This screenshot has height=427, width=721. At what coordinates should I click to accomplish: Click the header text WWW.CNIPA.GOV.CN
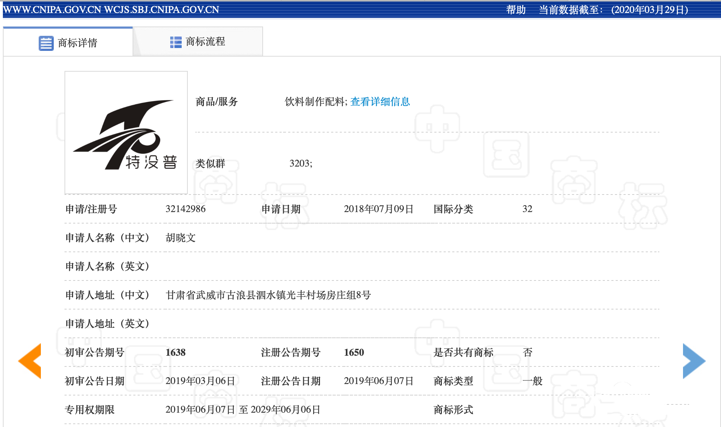click(52, 10)
